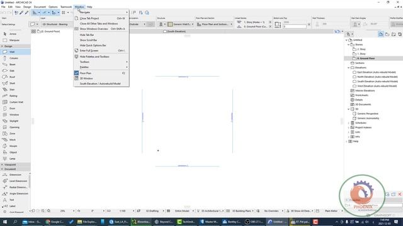Choose the Lamp tool
The width and height of the screenshot is (403, 226).
[12, 159]
